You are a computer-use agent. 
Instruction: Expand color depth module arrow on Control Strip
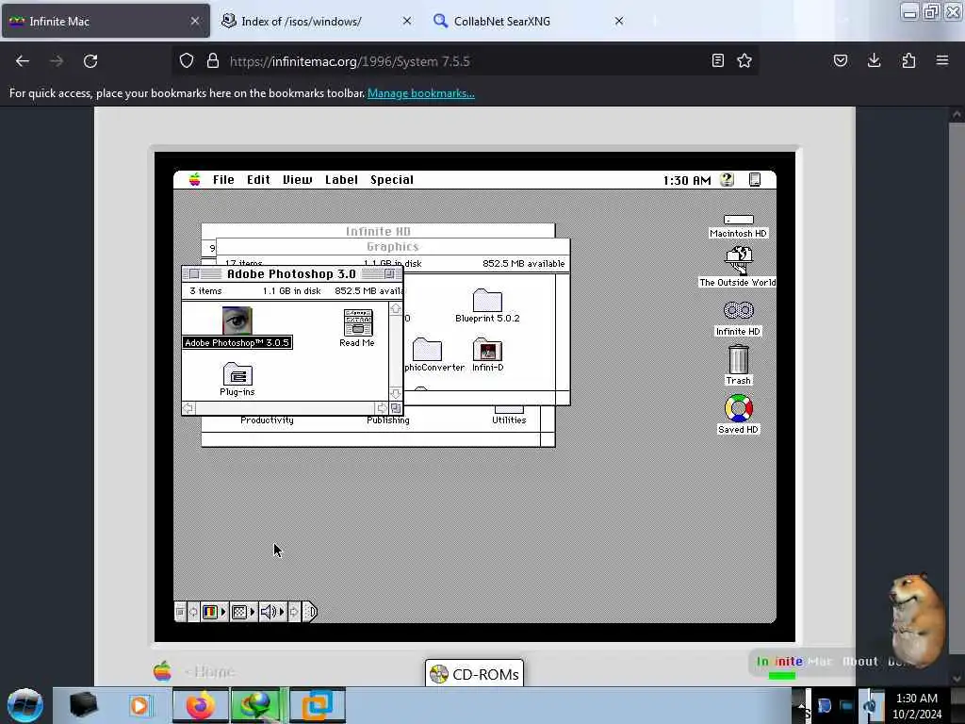(x=223, y=612)
